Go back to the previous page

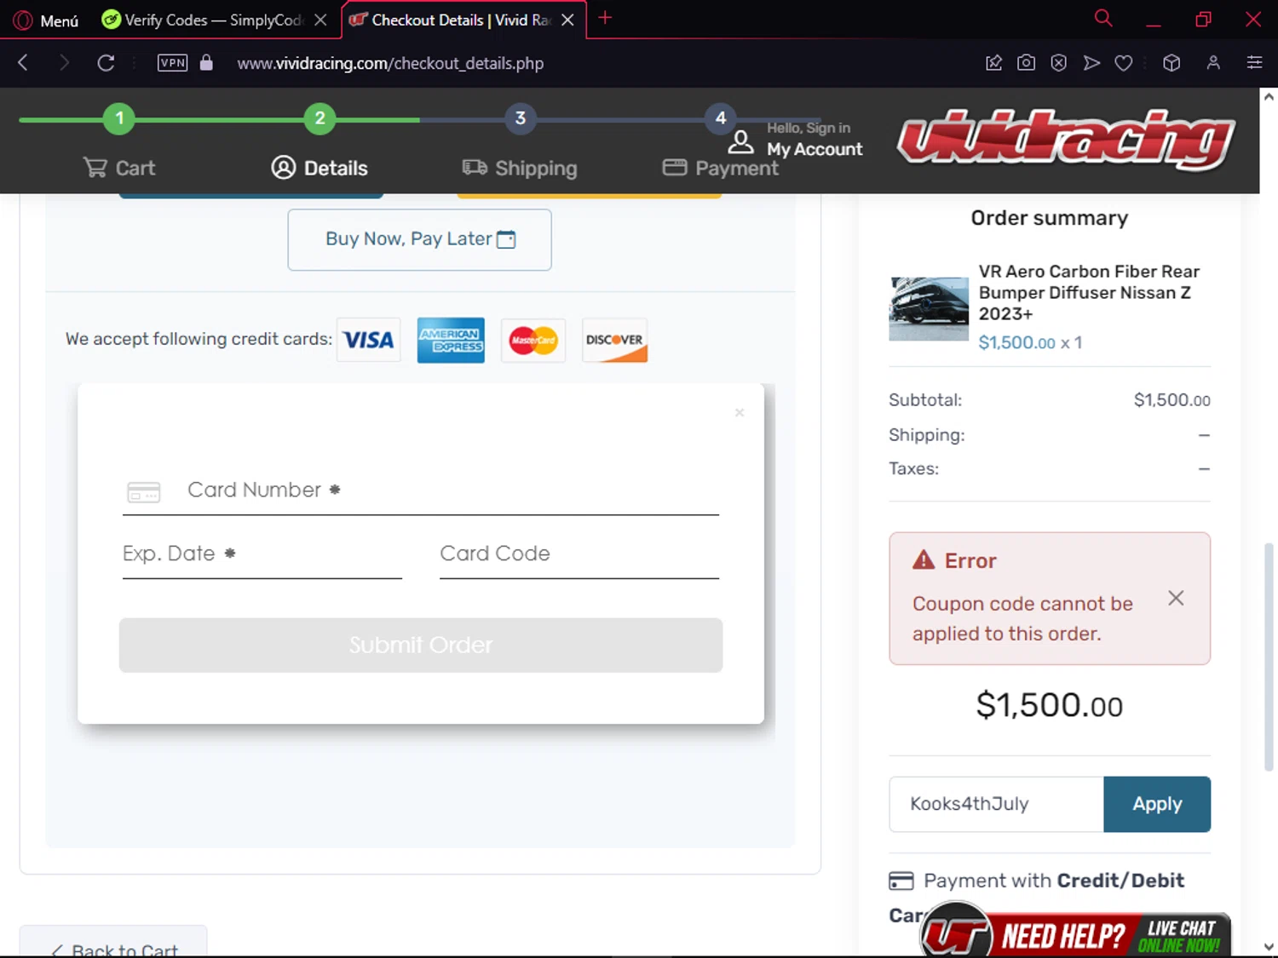click(23, 63)
